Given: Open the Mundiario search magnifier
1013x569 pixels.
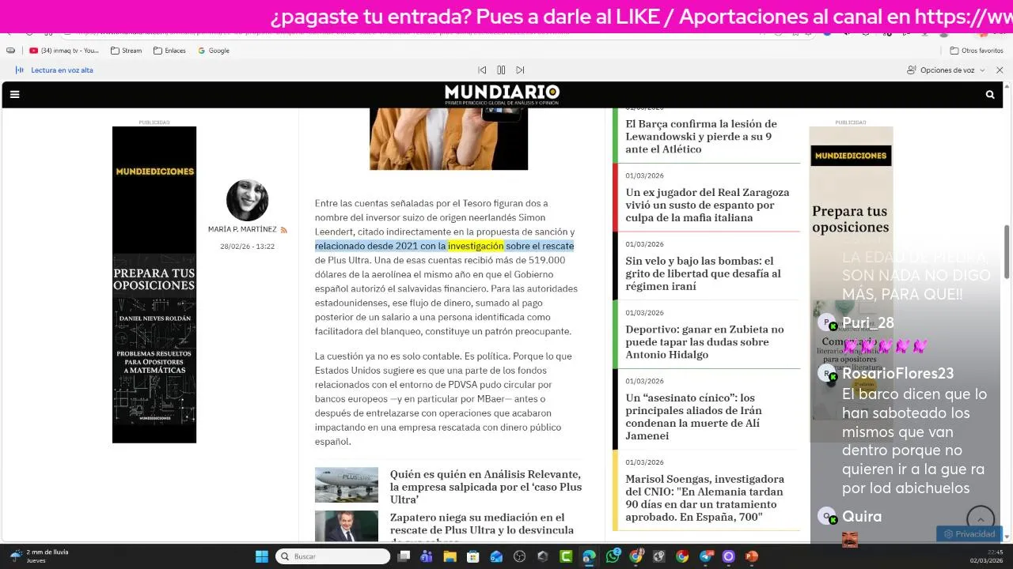Looking at the screenshot, I should click(x=990, y=94).
